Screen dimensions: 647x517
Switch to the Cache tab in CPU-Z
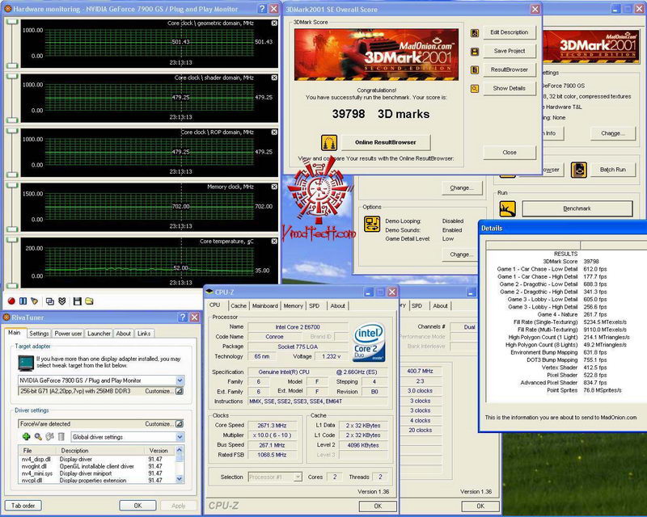[239, 305]
